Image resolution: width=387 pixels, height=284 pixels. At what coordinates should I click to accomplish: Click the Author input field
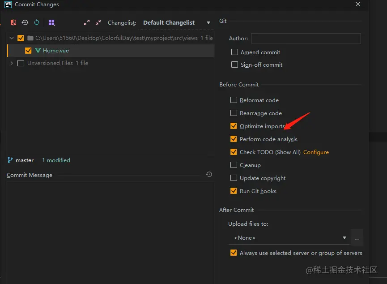(x=306, y=39)
